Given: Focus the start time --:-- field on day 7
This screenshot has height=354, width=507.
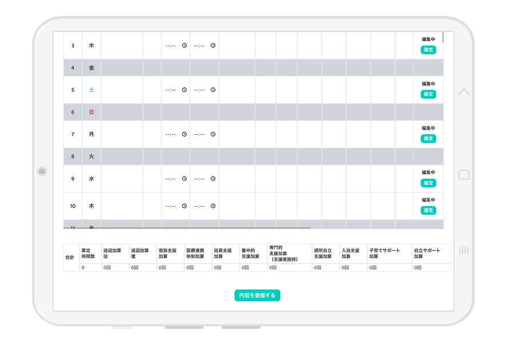Looking at the screenshot, I should (170, 135).
